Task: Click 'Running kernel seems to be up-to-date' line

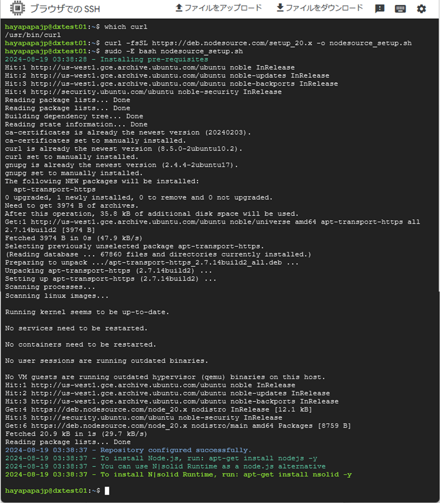Action: click(87, 312)
